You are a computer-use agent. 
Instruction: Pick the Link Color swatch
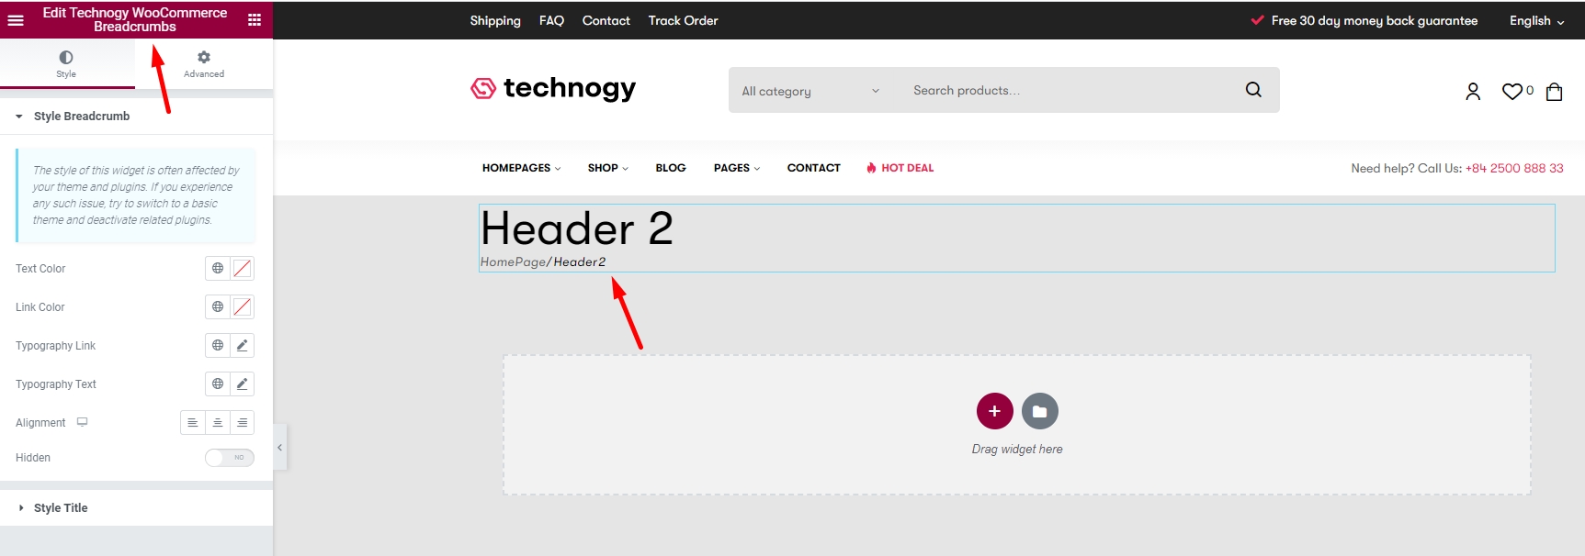(x=243, y=307)
